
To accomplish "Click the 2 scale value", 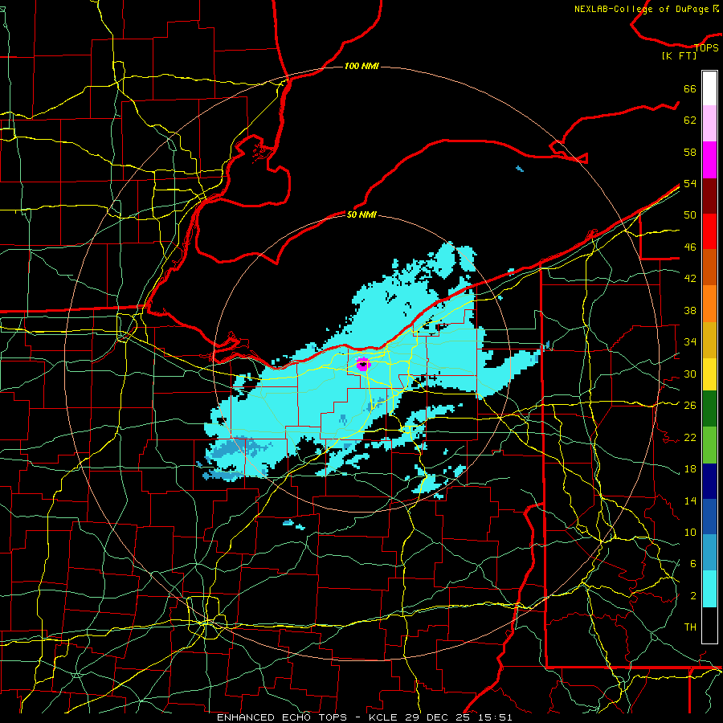I will (x=692, y=596).
